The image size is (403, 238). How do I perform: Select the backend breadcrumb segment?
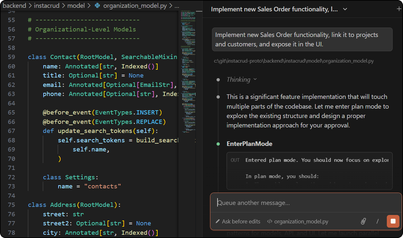click(x=14, y=6)
